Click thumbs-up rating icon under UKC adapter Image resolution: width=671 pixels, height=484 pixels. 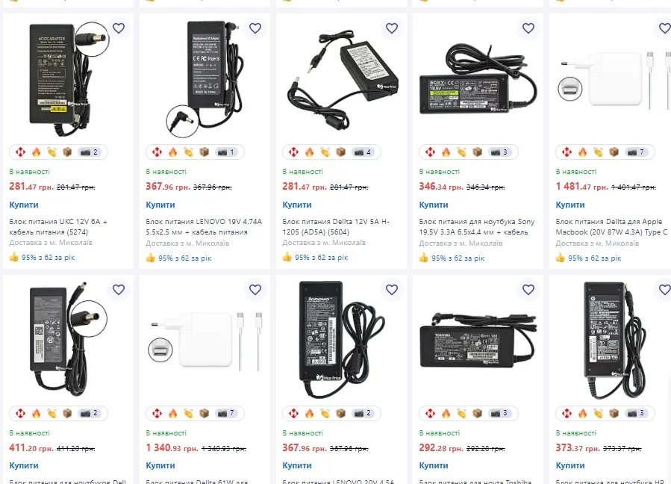[x=13, y=258]
